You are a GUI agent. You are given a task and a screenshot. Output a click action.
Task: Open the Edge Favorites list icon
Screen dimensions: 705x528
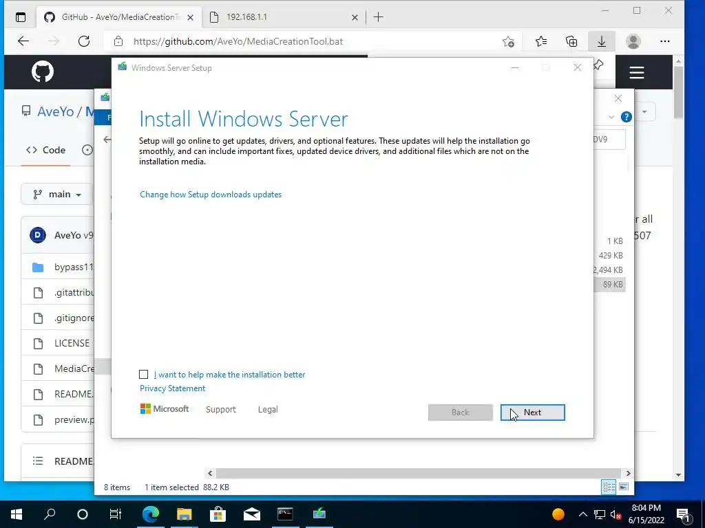pyautogui.click(x=541, y=41)
